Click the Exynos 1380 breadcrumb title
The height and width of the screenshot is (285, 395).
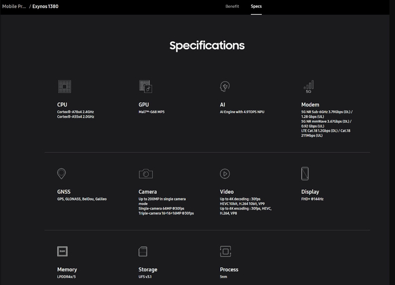click(x=45, y=7)
